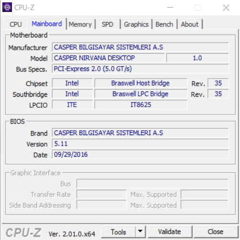Open the Tools dropdown arrow

tap(140, 232)
